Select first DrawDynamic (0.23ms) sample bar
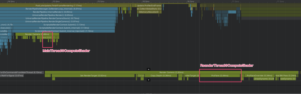This screenshot has height=94, width=301. point(264,79)
